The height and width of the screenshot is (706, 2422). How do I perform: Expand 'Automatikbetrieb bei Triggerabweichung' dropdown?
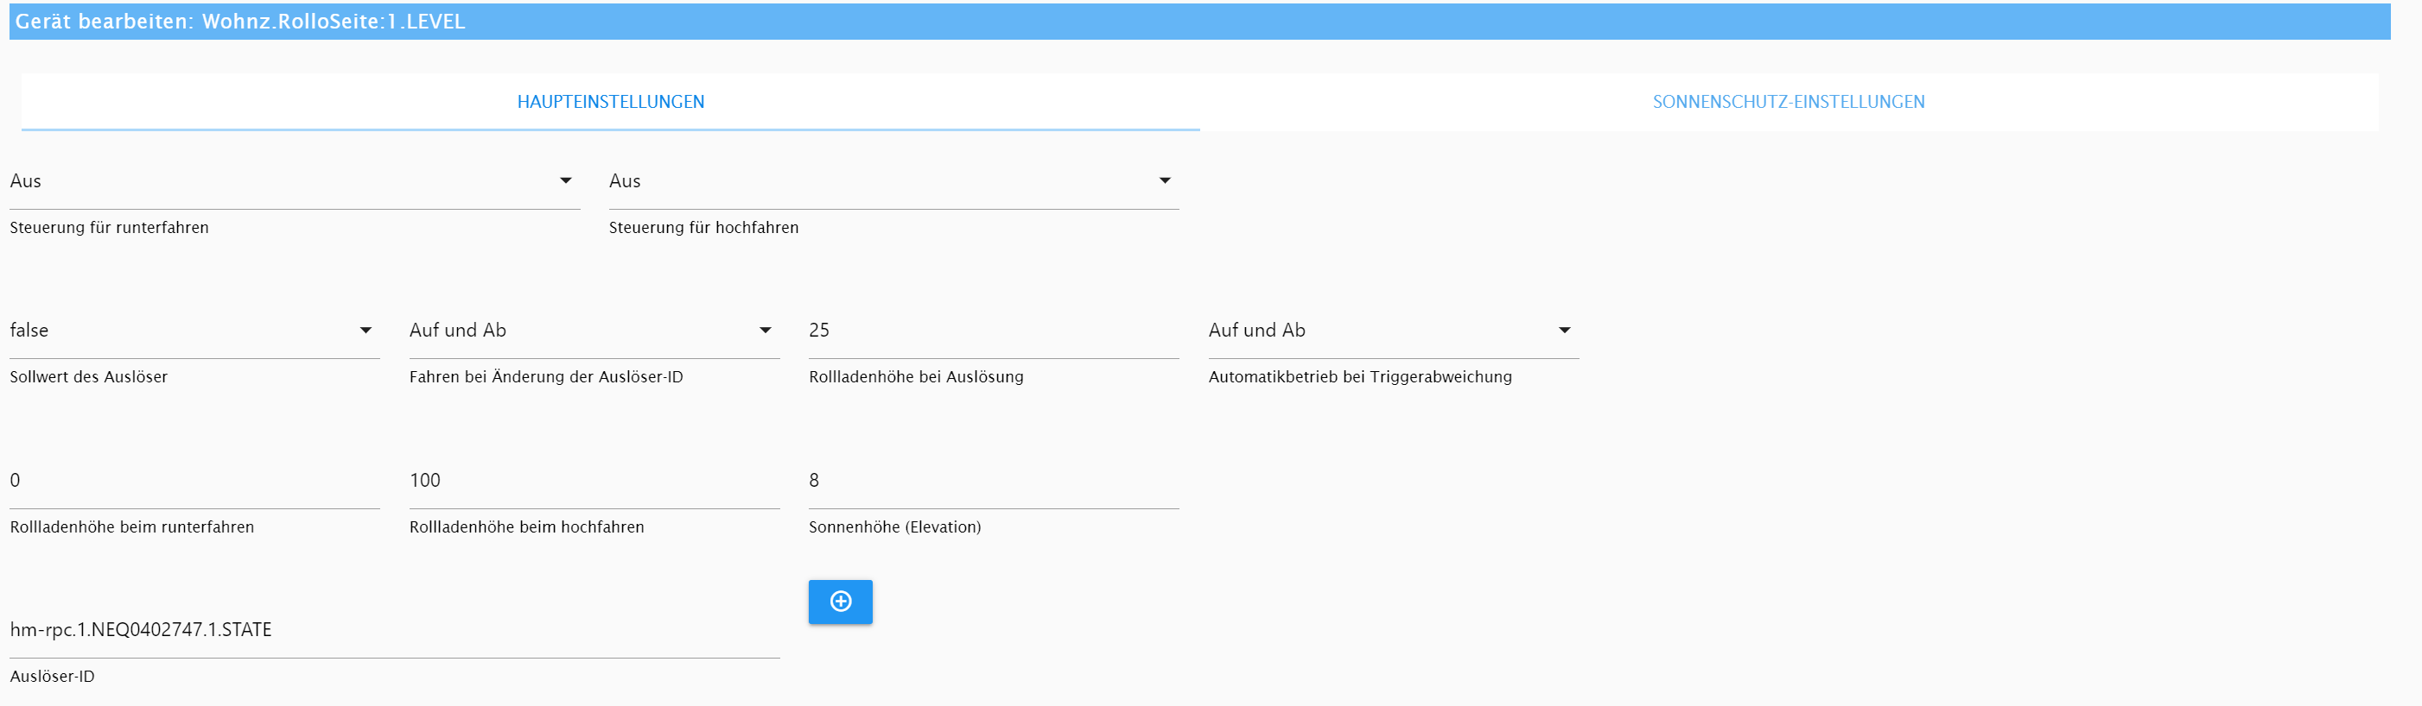(x=1383, y=331)
